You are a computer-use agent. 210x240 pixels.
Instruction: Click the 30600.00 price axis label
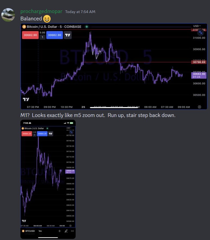pyautogui.click(x=199, y=84)
